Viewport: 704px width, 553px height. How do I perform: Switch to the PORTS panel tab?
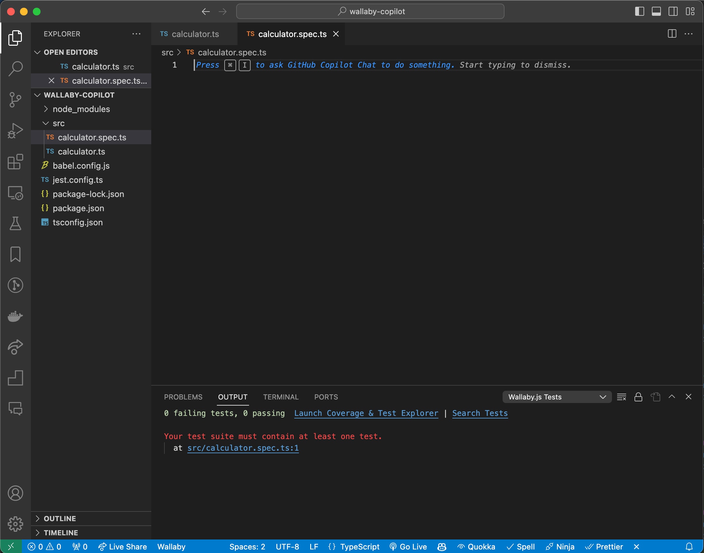[326, 397]
